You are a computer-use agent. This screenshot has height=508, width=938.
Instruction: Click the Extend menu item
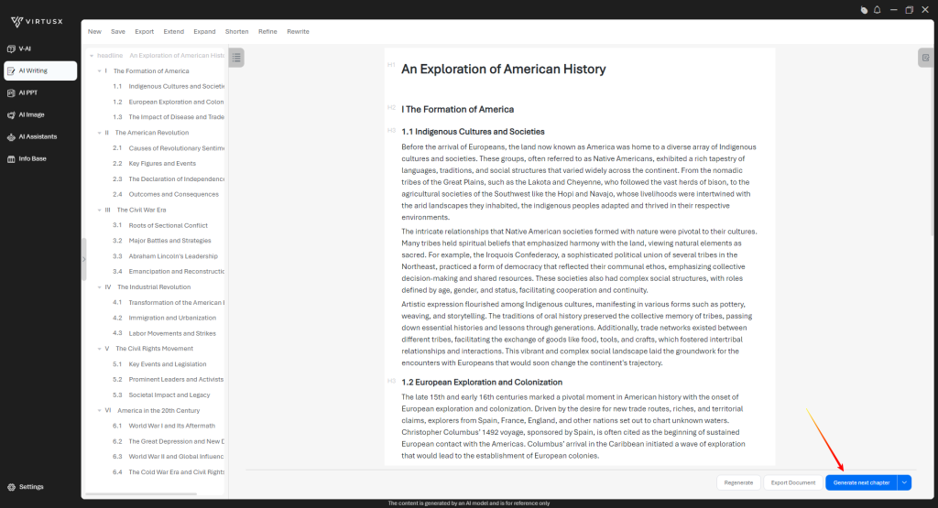[173, 32]
